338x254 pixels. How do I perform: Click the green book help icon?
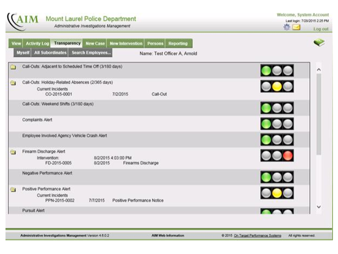pyautogui.click(x=319, y=42)
